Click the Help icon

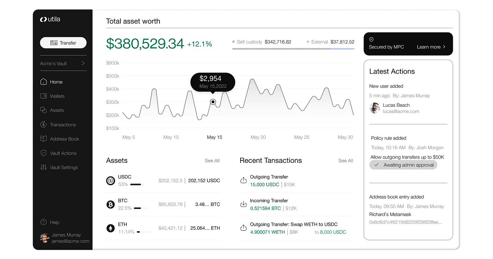click(43, 222)
